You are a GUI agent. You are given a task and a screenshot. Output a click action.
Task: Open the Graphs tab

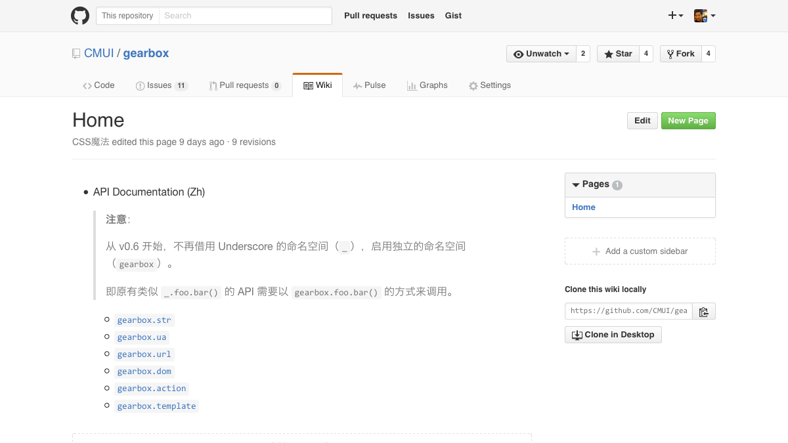click(x=427, y=85)
